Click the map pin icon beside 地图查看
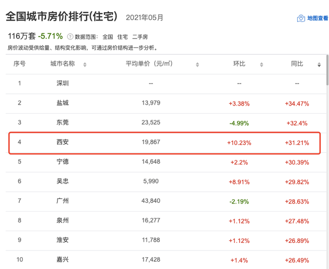The height and width of the screenshot is (269, 329). (301, 18)
